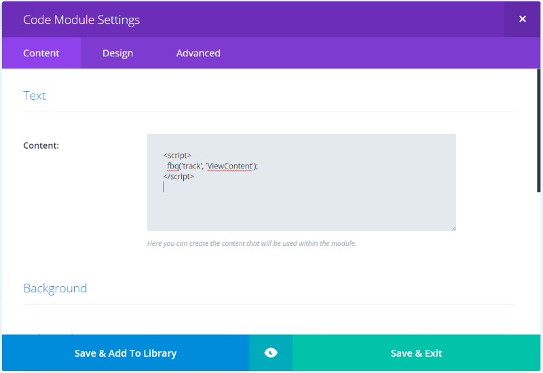This screenshot has height=373, width=543.
Task: Click the Background section heading
Action: (55, 289)
